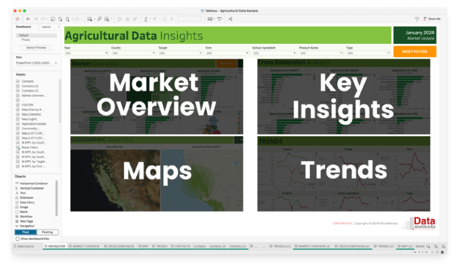Enable Show dashboard title checkbox

(17, 239)
